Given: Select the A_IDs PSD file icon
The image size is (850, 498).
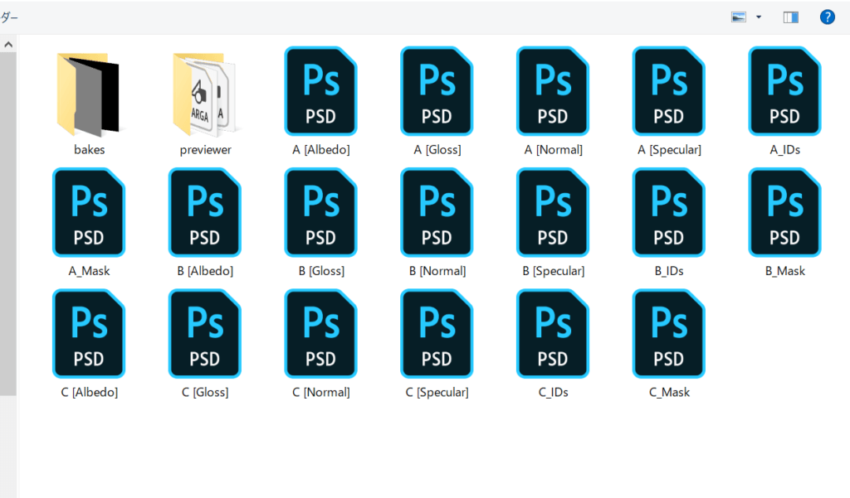Looking at the screenshot, I should click(x=785, y=91).
